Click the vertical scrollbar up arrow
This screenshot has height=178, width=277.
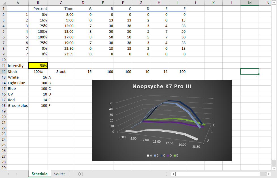pyautogui.click(x=274, y=3)
